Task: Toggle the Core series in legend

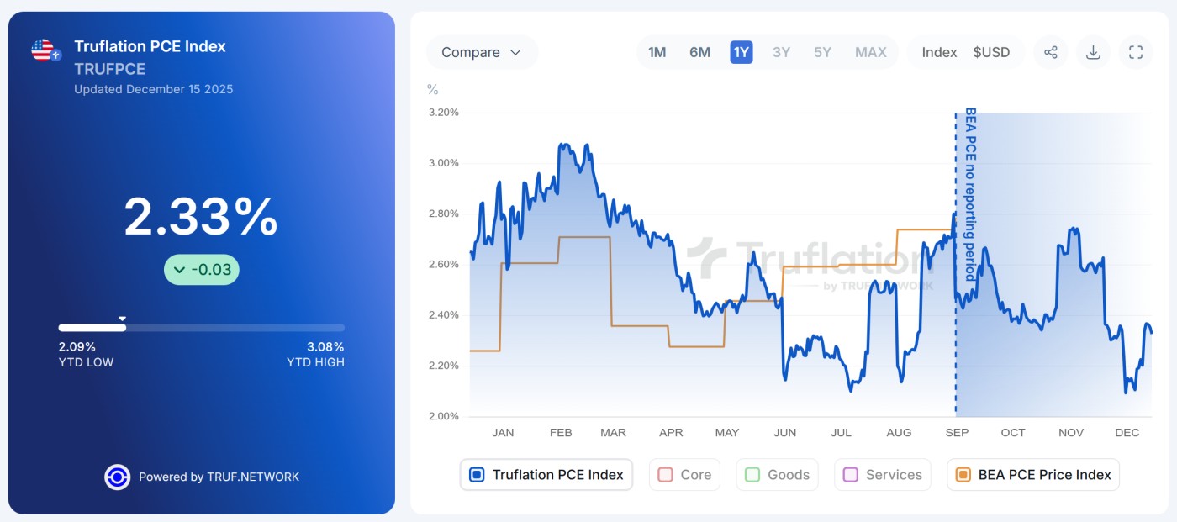Action: click(684, 475)
